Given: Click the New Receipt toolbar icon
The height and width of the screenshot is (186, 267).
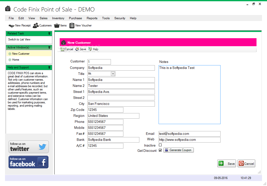Looking at the screenshot, I should point(11,26).
